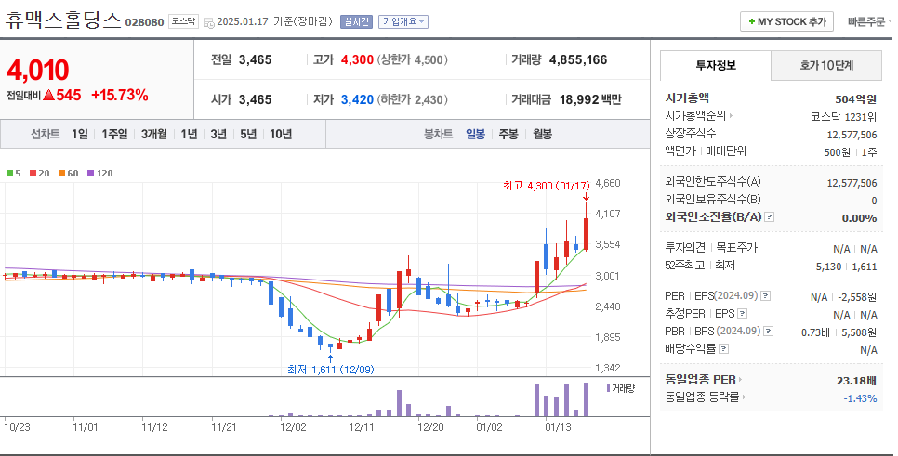Click the help icon beside PER EPS(2024.09)
This screenshot has height=456, width=898.
click(765, 296)
